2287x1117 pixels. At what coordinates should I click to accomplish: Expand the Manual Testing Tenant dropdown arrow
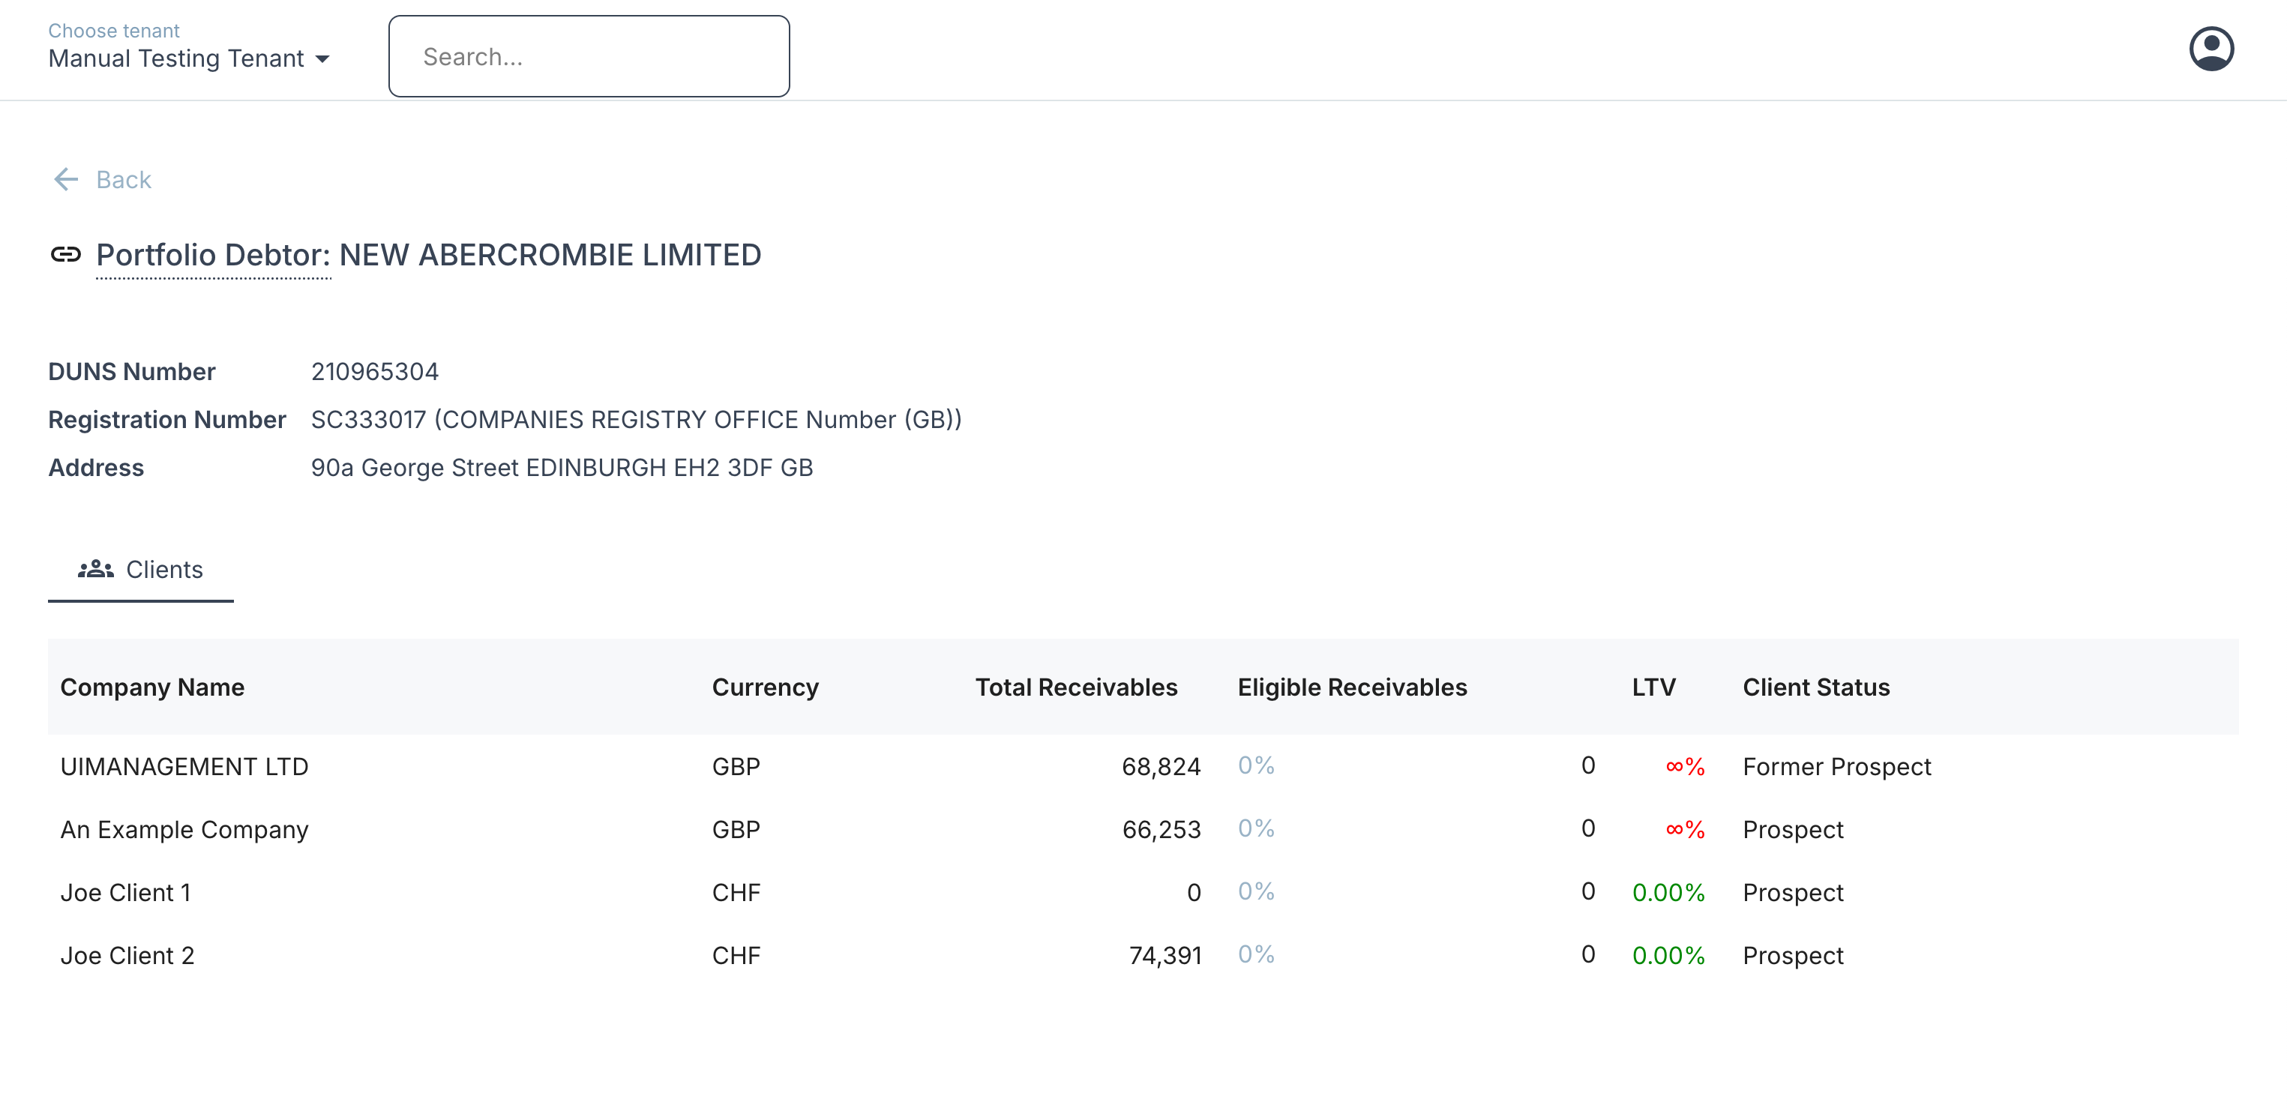(322, 59)
